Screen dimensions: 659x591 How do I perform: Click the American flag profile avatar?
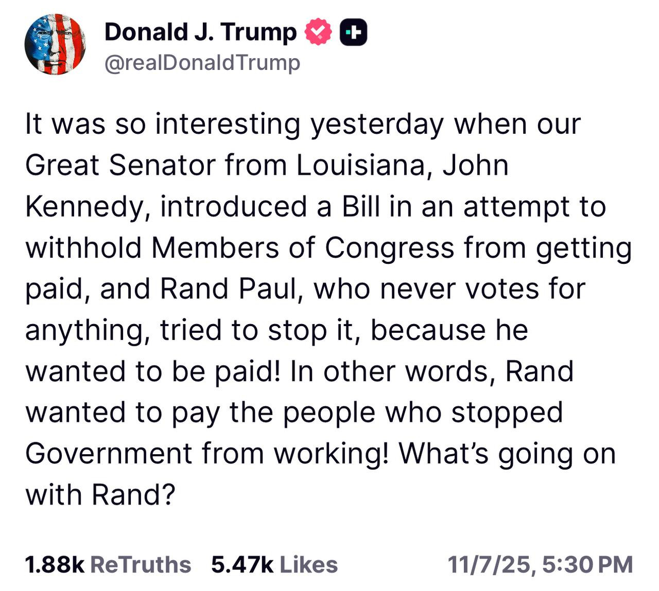55,44
